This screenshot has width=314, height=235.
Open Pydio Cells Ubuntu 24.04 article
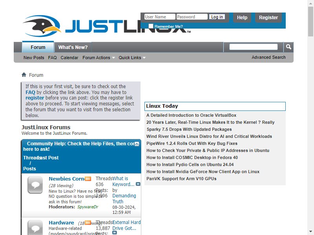click(190, 164)
